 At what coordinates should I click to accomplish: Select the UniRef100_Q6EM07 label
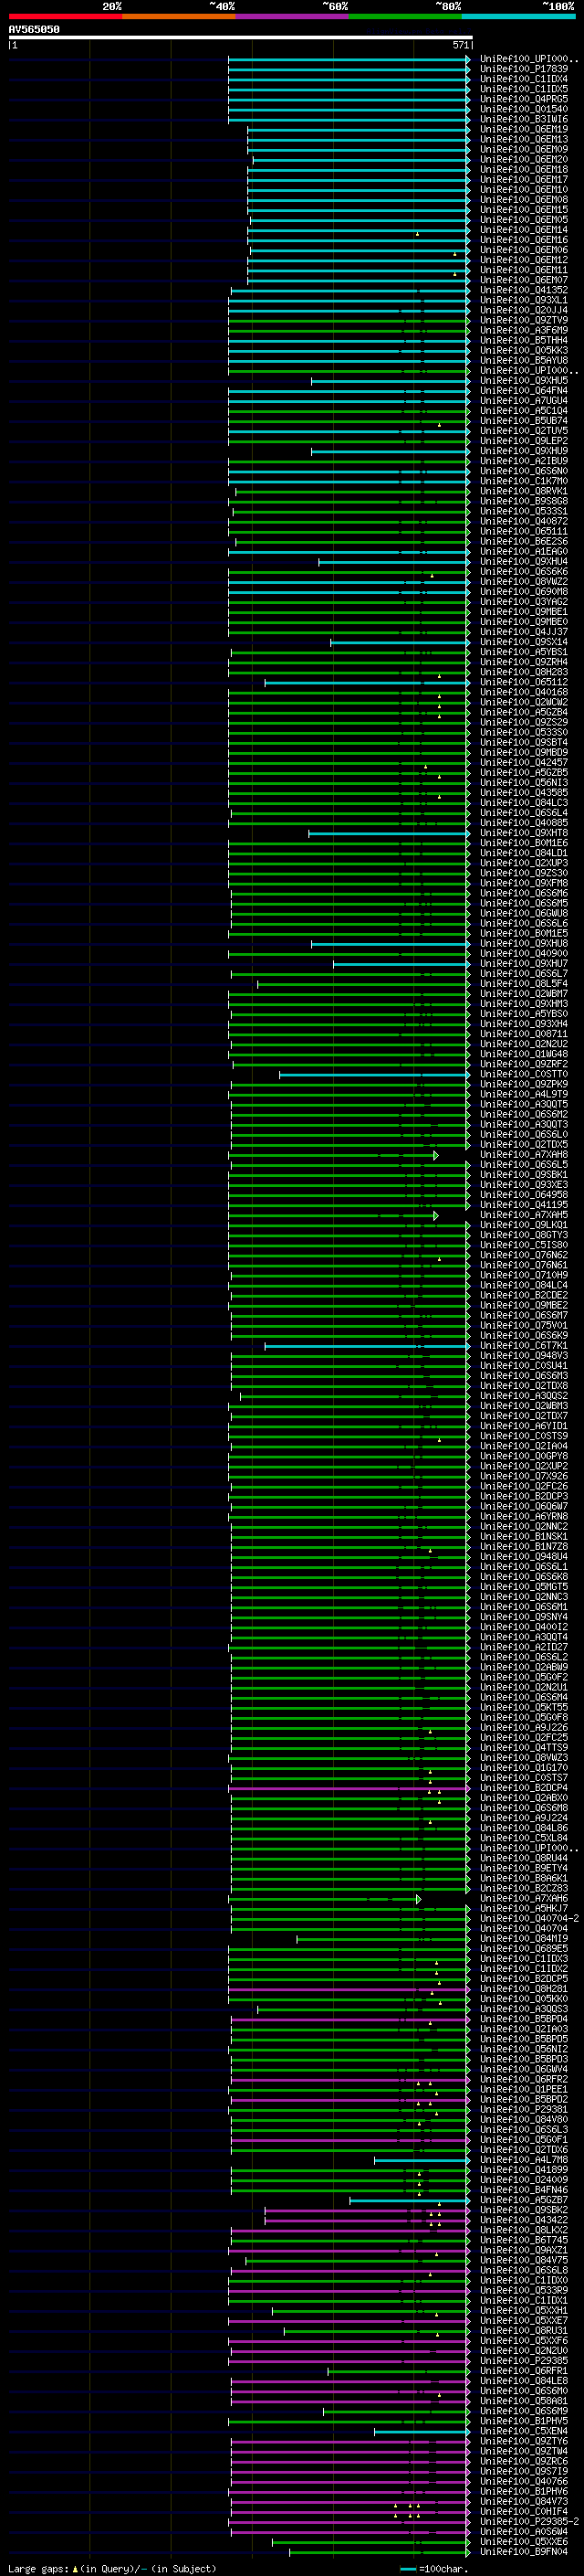[x=523, y=280]
